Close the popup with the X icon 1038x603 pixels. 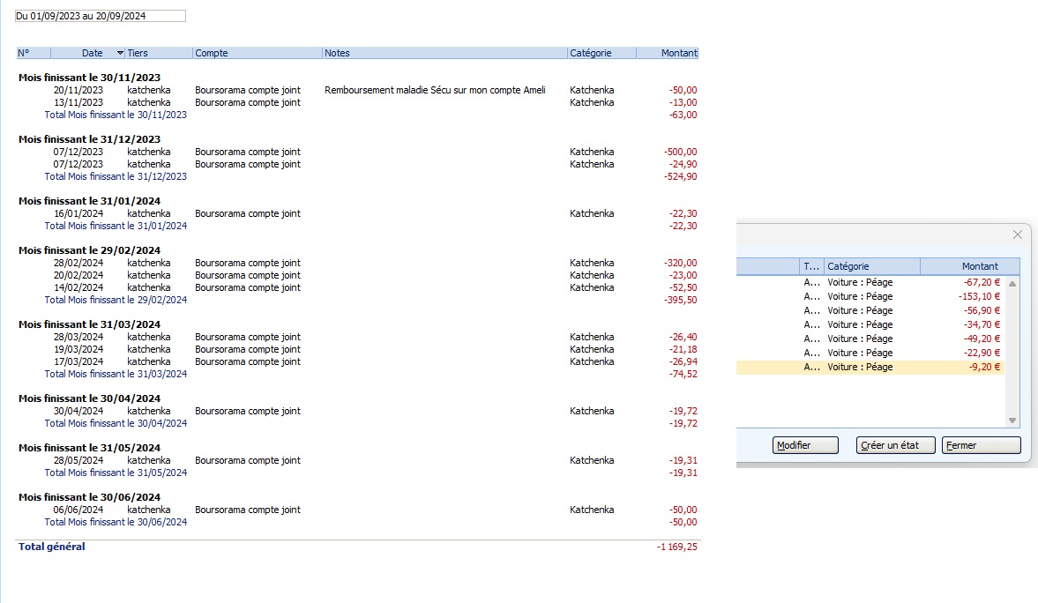coord(1017,234)
